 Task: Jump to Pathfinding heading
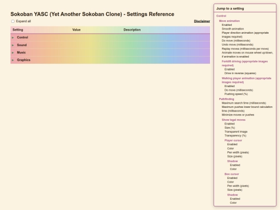(x=227, y=99)
